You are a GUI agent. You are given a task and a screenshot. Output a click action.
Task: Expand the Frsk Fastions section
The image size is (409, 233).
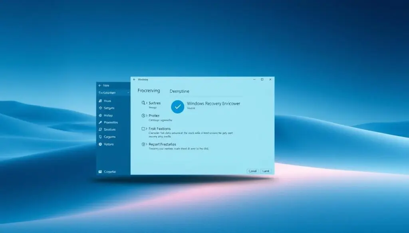coord(161,128)
